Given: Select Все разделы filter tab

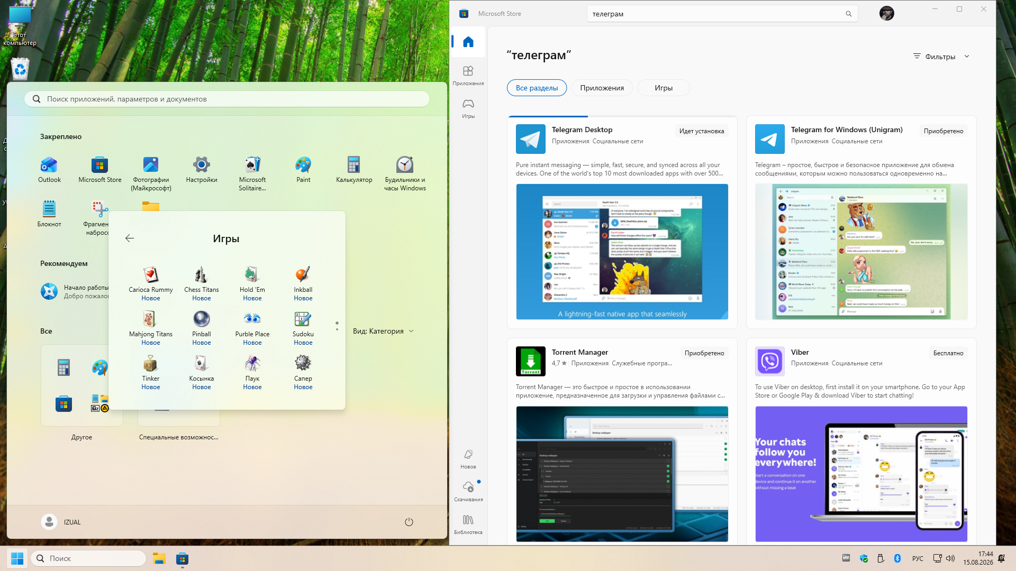Looking at the screenshot, I should [537, 88].
